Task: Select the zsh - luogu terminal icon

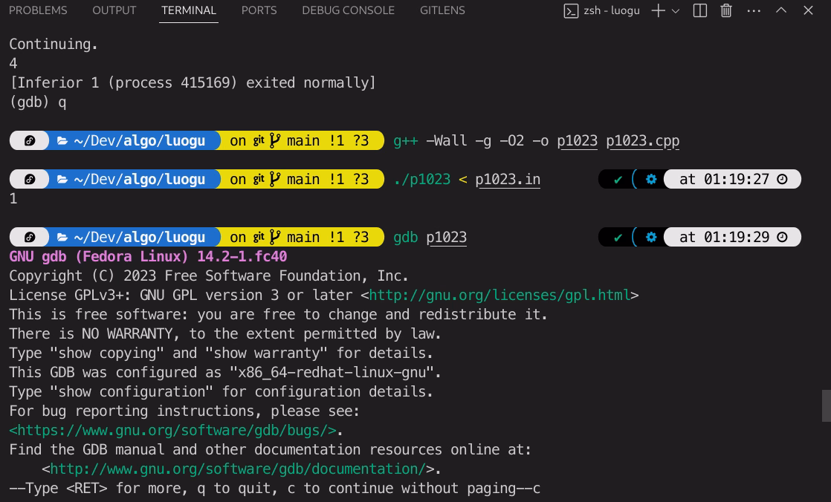Action: 571,11
